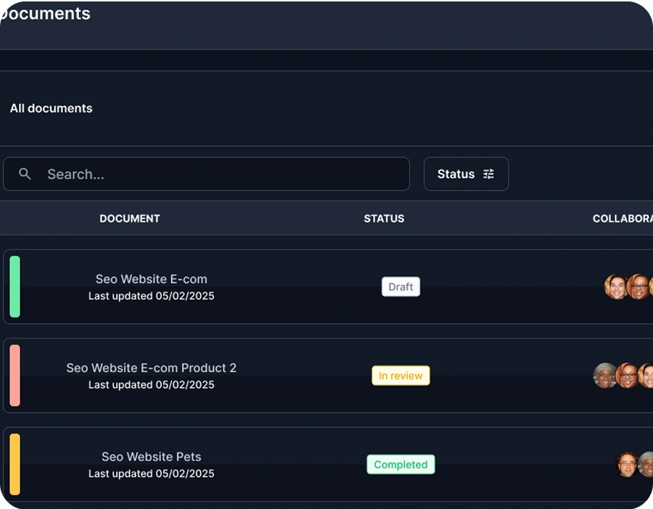Click the COLLABORATORS column header
This screenshot has width=653, height=509.
(623, 219)
